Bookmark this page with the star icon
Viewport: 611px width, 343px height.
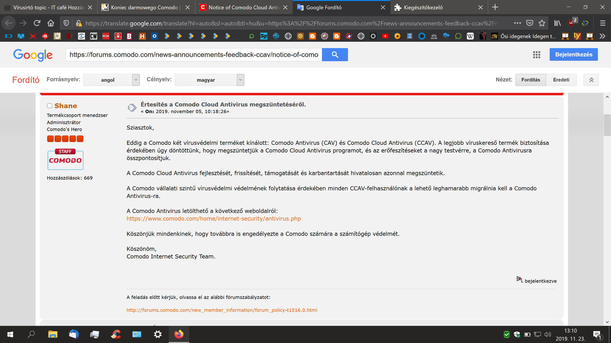click(x=542, y=23)
